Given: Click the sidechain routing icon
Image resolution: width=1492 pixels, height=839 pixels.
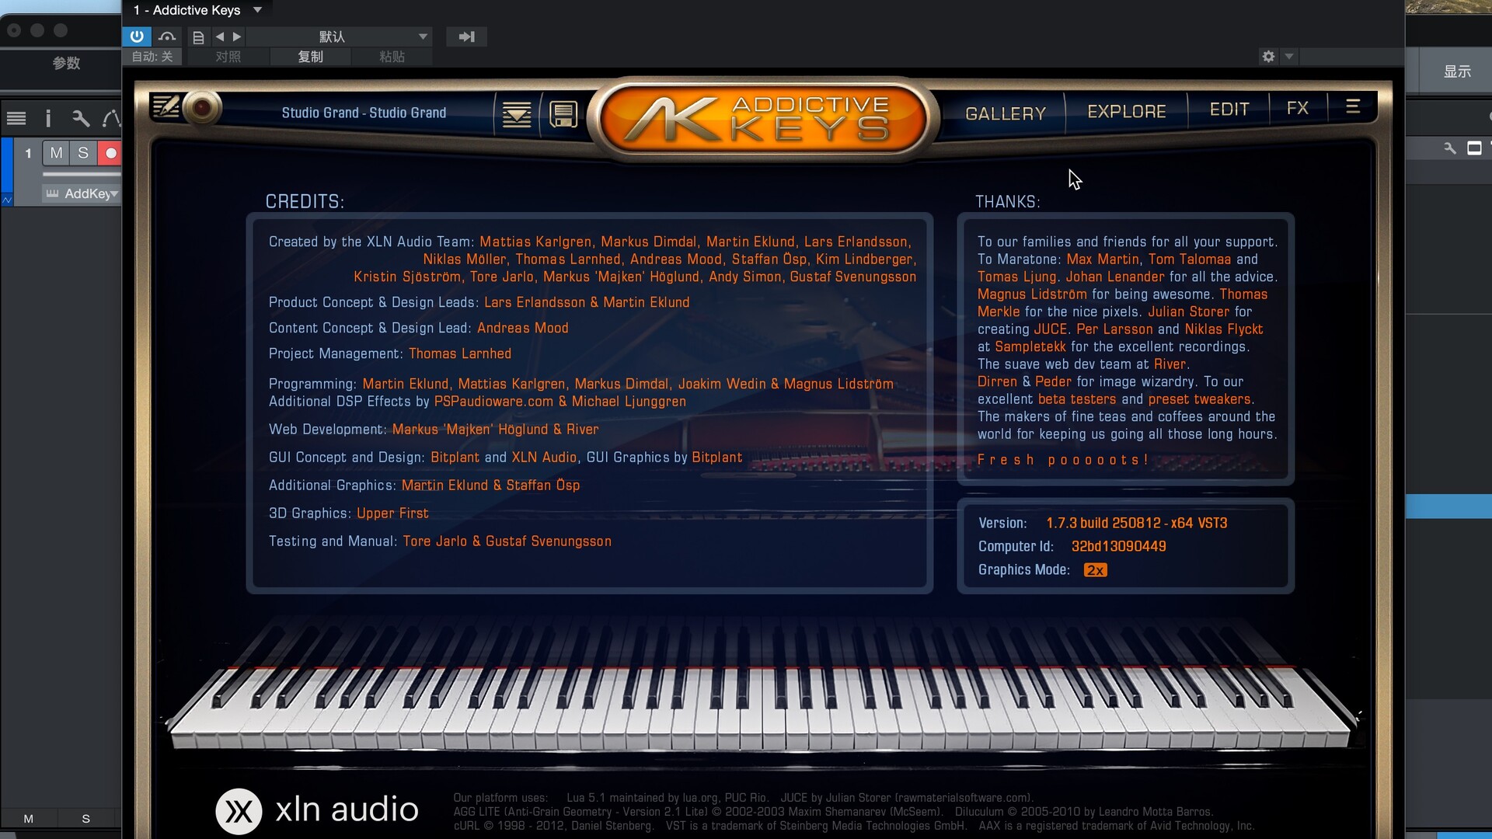Looking at the screenshot, I should [x=167, y=37].
